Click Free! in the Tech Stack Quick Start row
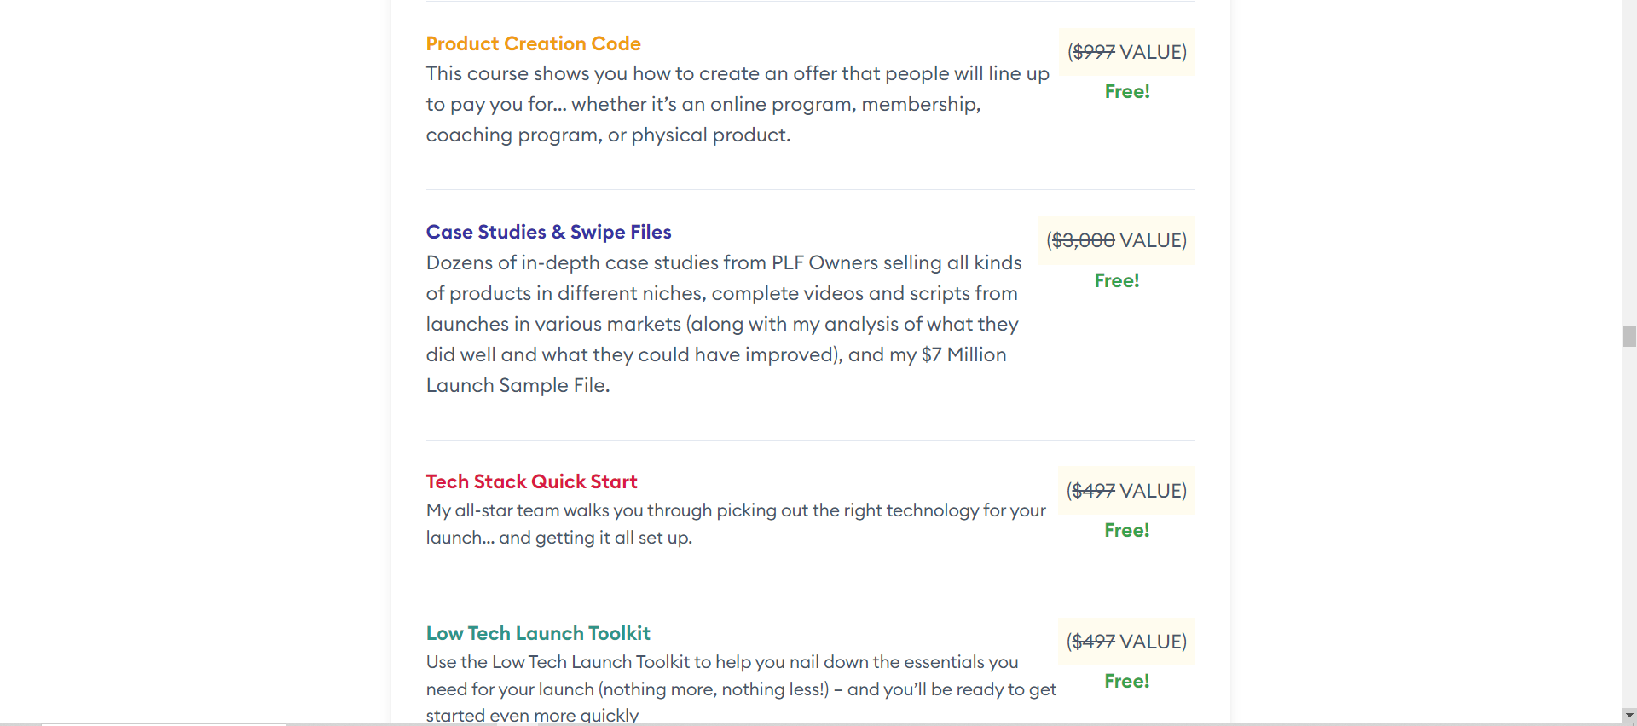 pos(1126,530)
